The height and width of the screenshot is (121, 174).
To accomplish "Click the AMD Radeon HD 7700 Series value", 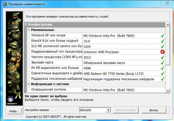I will click(113, 74).
